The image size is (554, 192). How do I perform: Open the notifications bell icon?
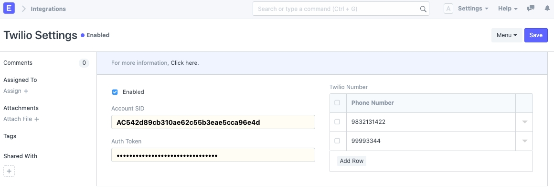[547, 9]
